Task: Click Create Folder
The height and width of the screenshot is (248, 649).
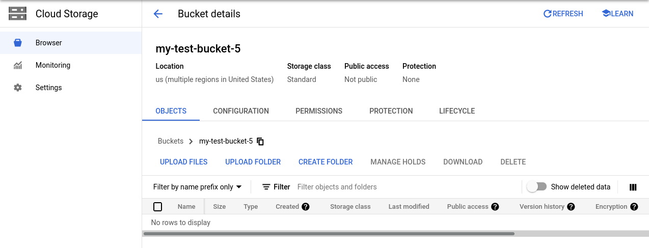Action: (326, 162)
